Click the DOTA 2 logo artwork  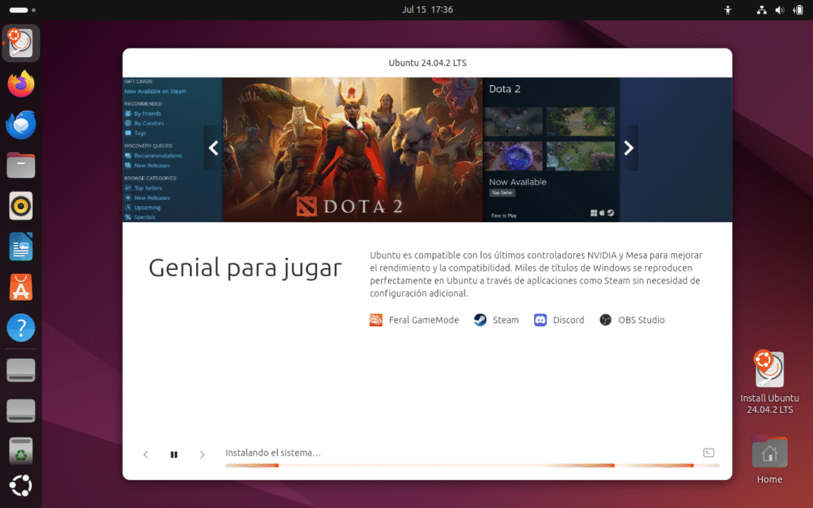(x=349, y=206)
